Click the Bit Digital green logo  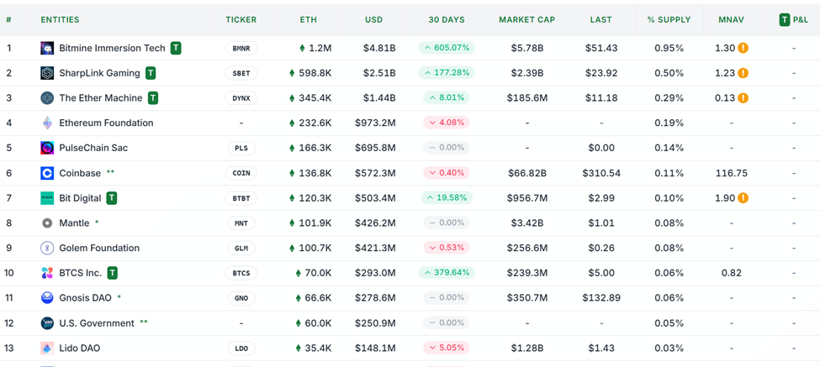[47, 198]
